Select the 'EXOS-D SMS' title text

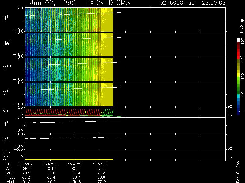[x=108, y=3]
